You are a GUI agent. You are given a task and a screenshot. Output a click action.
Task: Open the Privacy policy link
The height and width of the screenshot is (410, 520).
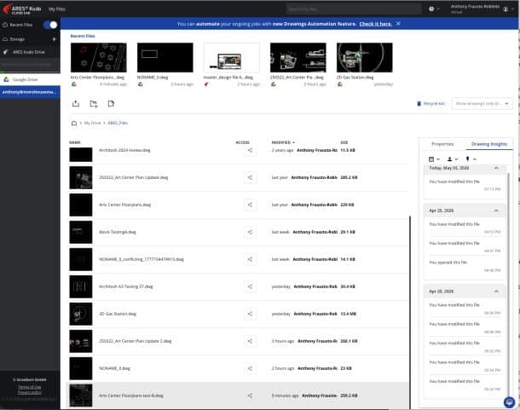(30, 392)
